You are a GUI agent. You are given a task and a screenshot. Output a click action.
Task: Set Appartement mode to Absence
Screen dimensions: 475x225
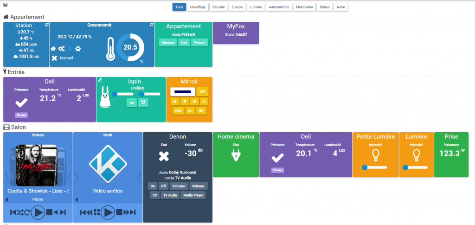tap(167, 42)
